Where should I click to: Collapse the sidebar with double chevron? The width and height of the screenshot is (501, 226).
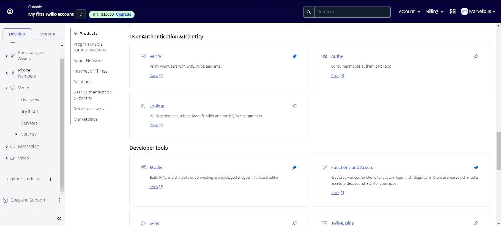pos(59,218)
